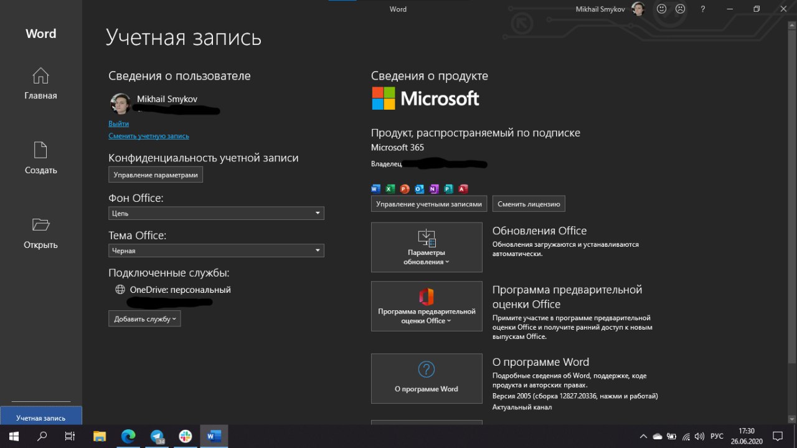This screenshot has width=797, height=448.
Task: Click the Excel app icon in product list
Action: 390,189
